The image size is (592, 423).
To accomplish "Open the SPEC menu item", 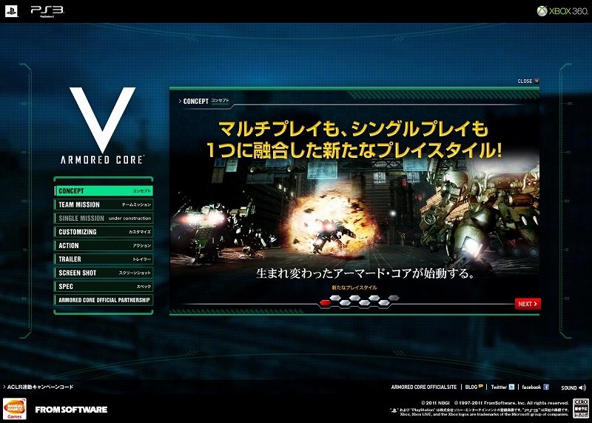I will point(104,286).
